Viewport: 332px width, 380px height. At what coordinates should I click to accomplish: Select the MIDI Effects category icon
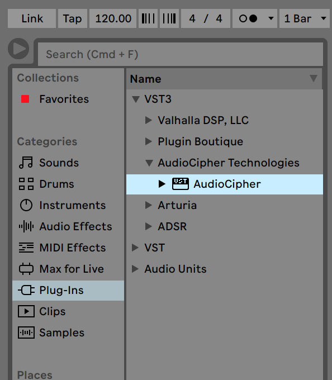26,248
